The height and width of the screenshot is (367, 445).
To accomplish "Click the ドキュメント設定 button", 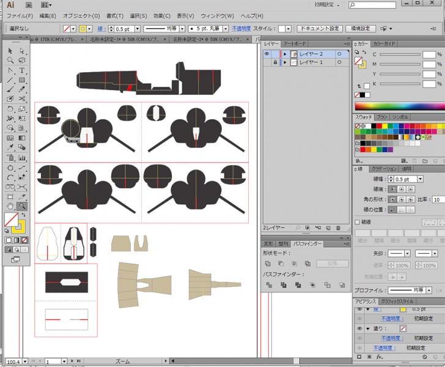I will [x=320, y=28].
